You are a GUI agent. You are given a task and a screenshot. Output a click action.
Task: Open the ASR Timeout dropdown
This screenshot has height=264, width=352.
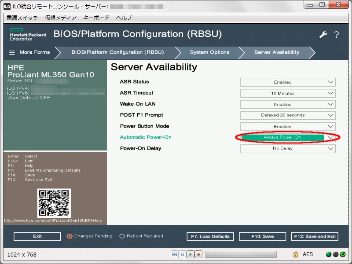coord(288,93)
